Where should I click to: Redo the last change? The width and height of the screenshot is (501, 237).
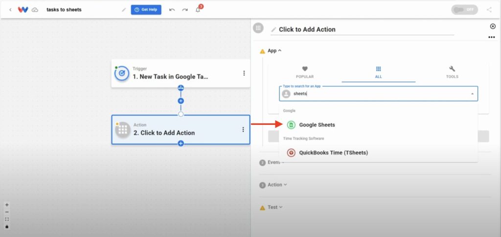click(x=184, y=10)
